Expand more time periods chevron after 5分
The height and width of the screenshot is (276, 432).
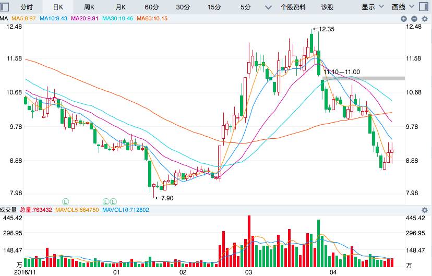point(269,7)
